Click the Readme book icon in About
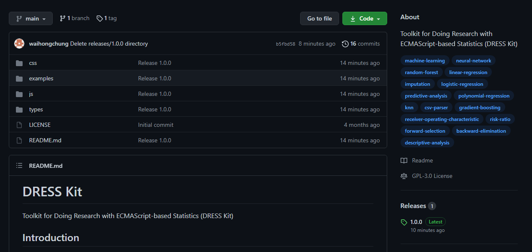 404,161
